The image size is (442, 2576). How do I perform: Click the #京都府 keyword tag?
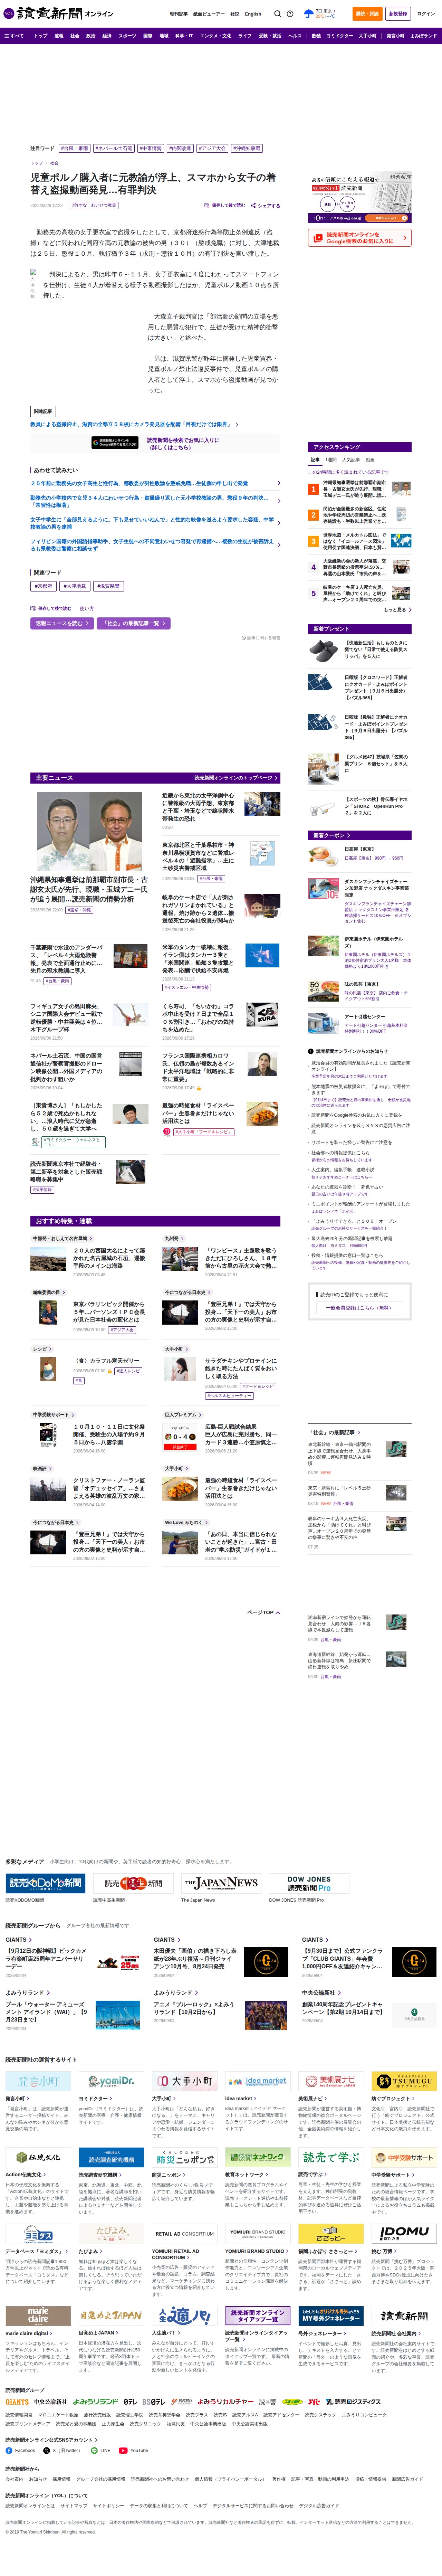44,586
